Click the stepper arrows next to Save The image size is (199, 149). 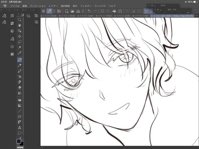[83, 11]
